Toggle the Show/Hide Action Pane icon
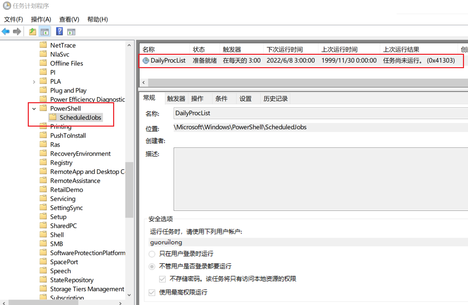Screen dimensions: 468x305 tap(71, 32)
